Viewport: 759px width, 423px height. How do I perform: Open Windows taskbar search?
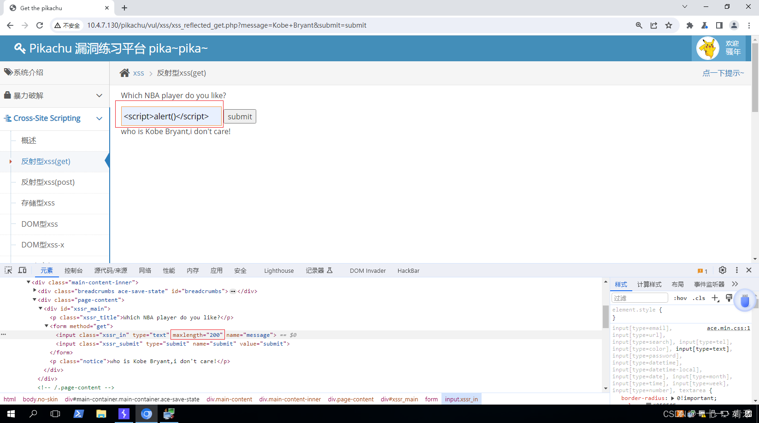(x=33, y=414)
